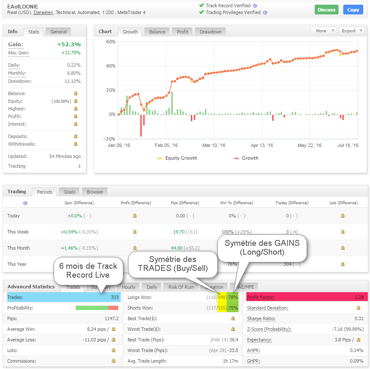Click the lock icon next to Equity
The image size is (370, 369).
click(76, 101)
